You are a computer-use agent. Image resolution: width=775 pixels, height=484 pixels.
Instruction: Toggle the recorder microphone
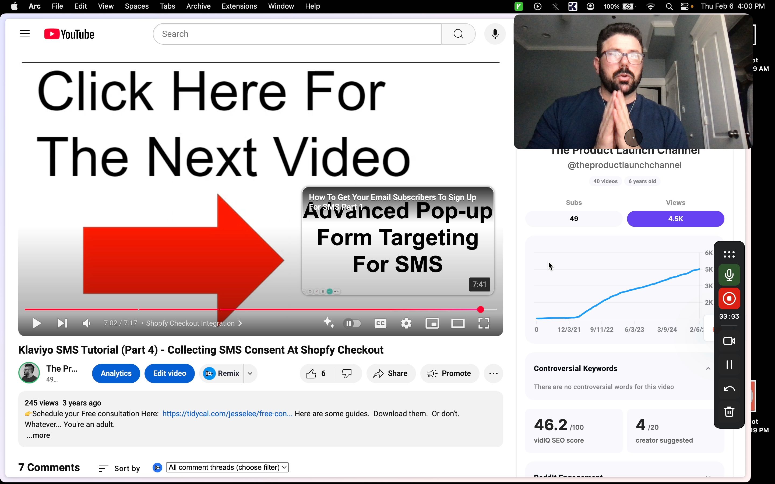(729, 275)
